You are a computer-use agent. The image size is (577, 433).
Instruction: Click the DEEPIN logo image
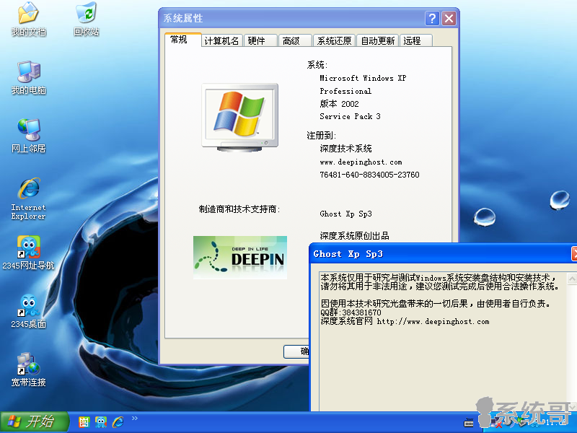pyautogui.click(x=240, y=258)
